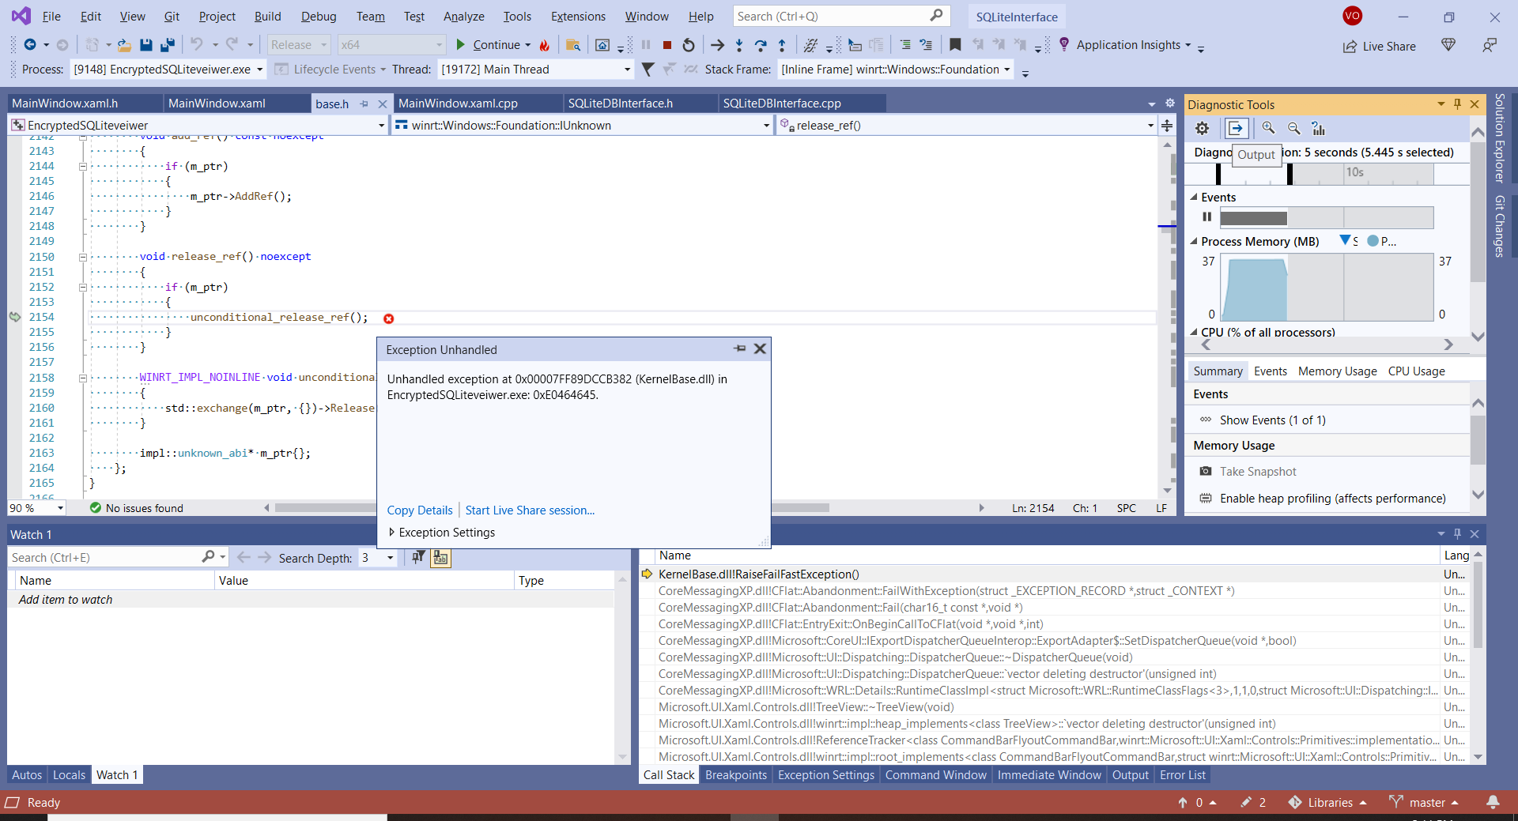Enable heap profiling in Diagnostic Tools
Image resolution: width=1518 pixels, height=821 pixels.
[1332, 499]
